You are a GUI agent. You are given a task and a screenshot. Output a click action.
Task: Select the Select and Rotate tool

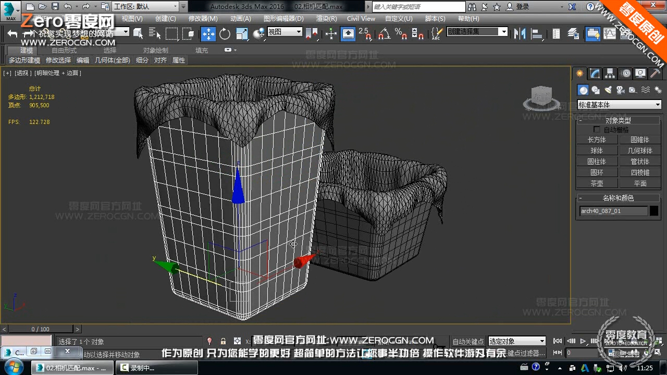click(225, 34)
